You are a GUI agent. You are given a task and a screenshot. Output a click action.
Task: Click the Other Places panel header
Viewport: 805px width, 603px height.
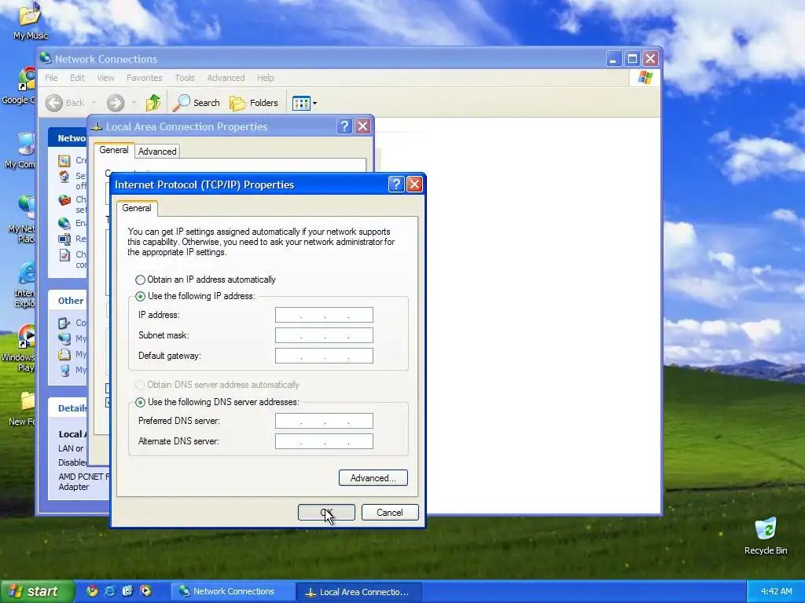(68, 301)
